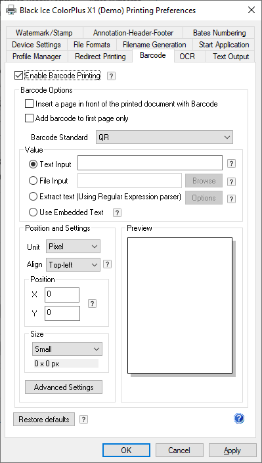Click help icon next to Use Embedded Text

(x=118, y=212)
